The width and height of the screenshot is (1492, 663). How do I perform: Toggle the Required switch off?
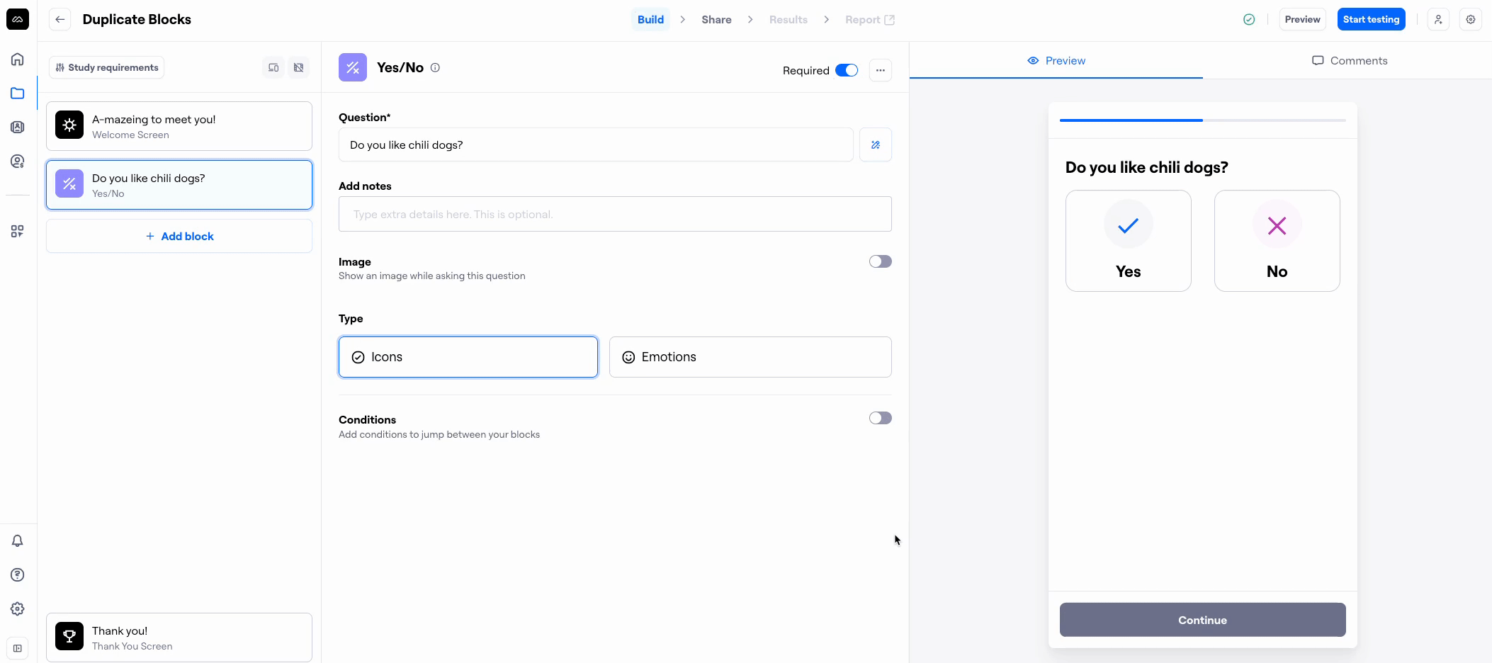click(x=847, y=70)
